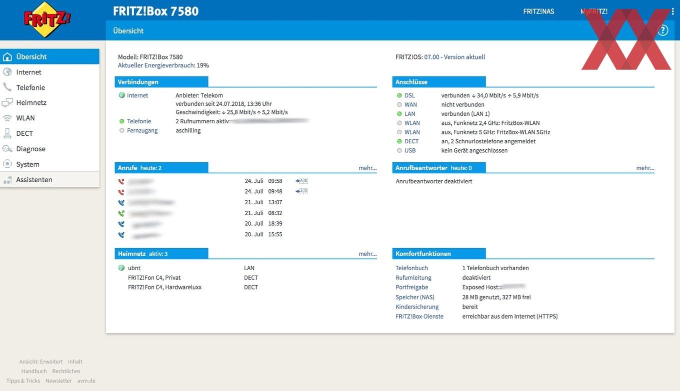Viewport: 680px width, 391px height.
Task: Click the Telefonie phone icon in sidebar
Action: tap(7, 87)
